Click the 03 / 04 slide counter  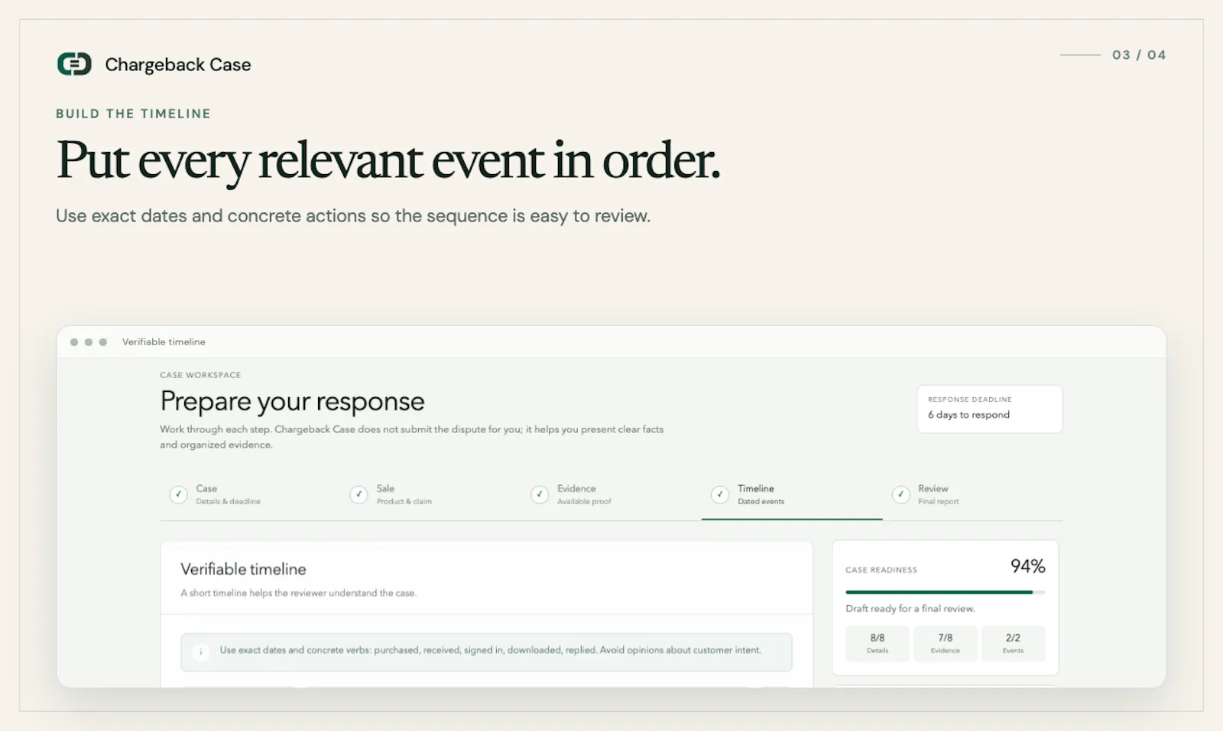coord(1139,55)
